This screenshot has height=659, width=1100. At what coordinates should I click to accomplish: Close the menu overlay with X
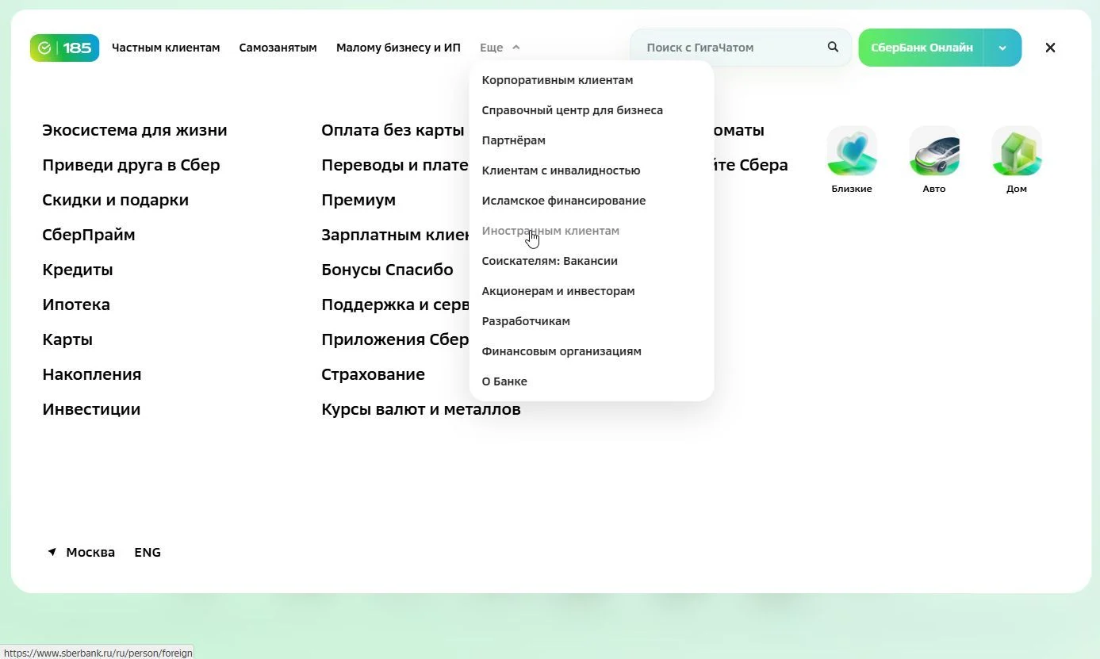pos(1050,48)
